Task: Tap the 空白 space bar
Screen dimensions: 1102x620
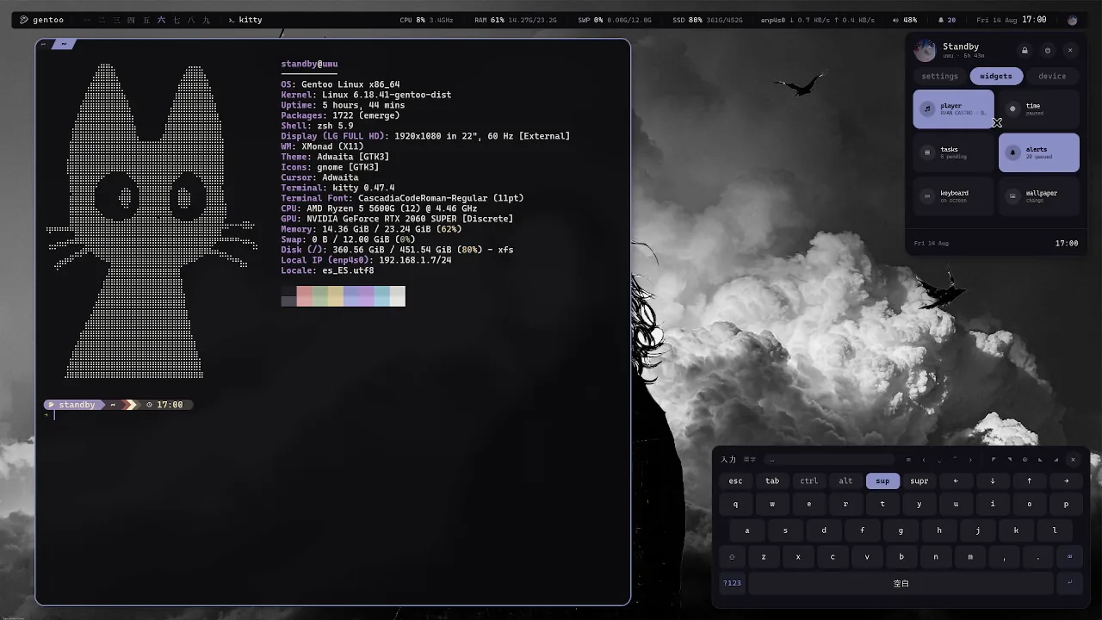Action: tap(901, 583)
